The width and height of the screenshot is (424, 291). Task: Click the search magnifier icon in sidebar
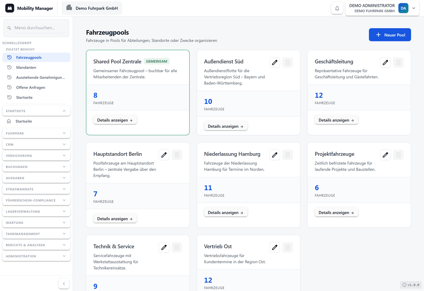pos(9,28)
